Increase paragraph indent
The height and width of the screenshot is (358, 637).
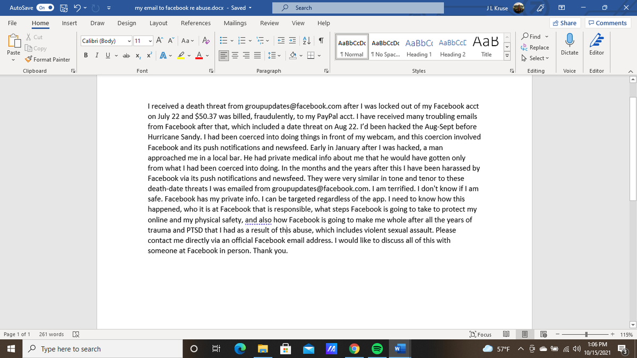(294, 41)
